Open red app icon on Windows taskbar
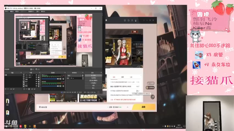The image size is (234, 131). (x=20, y=126)
